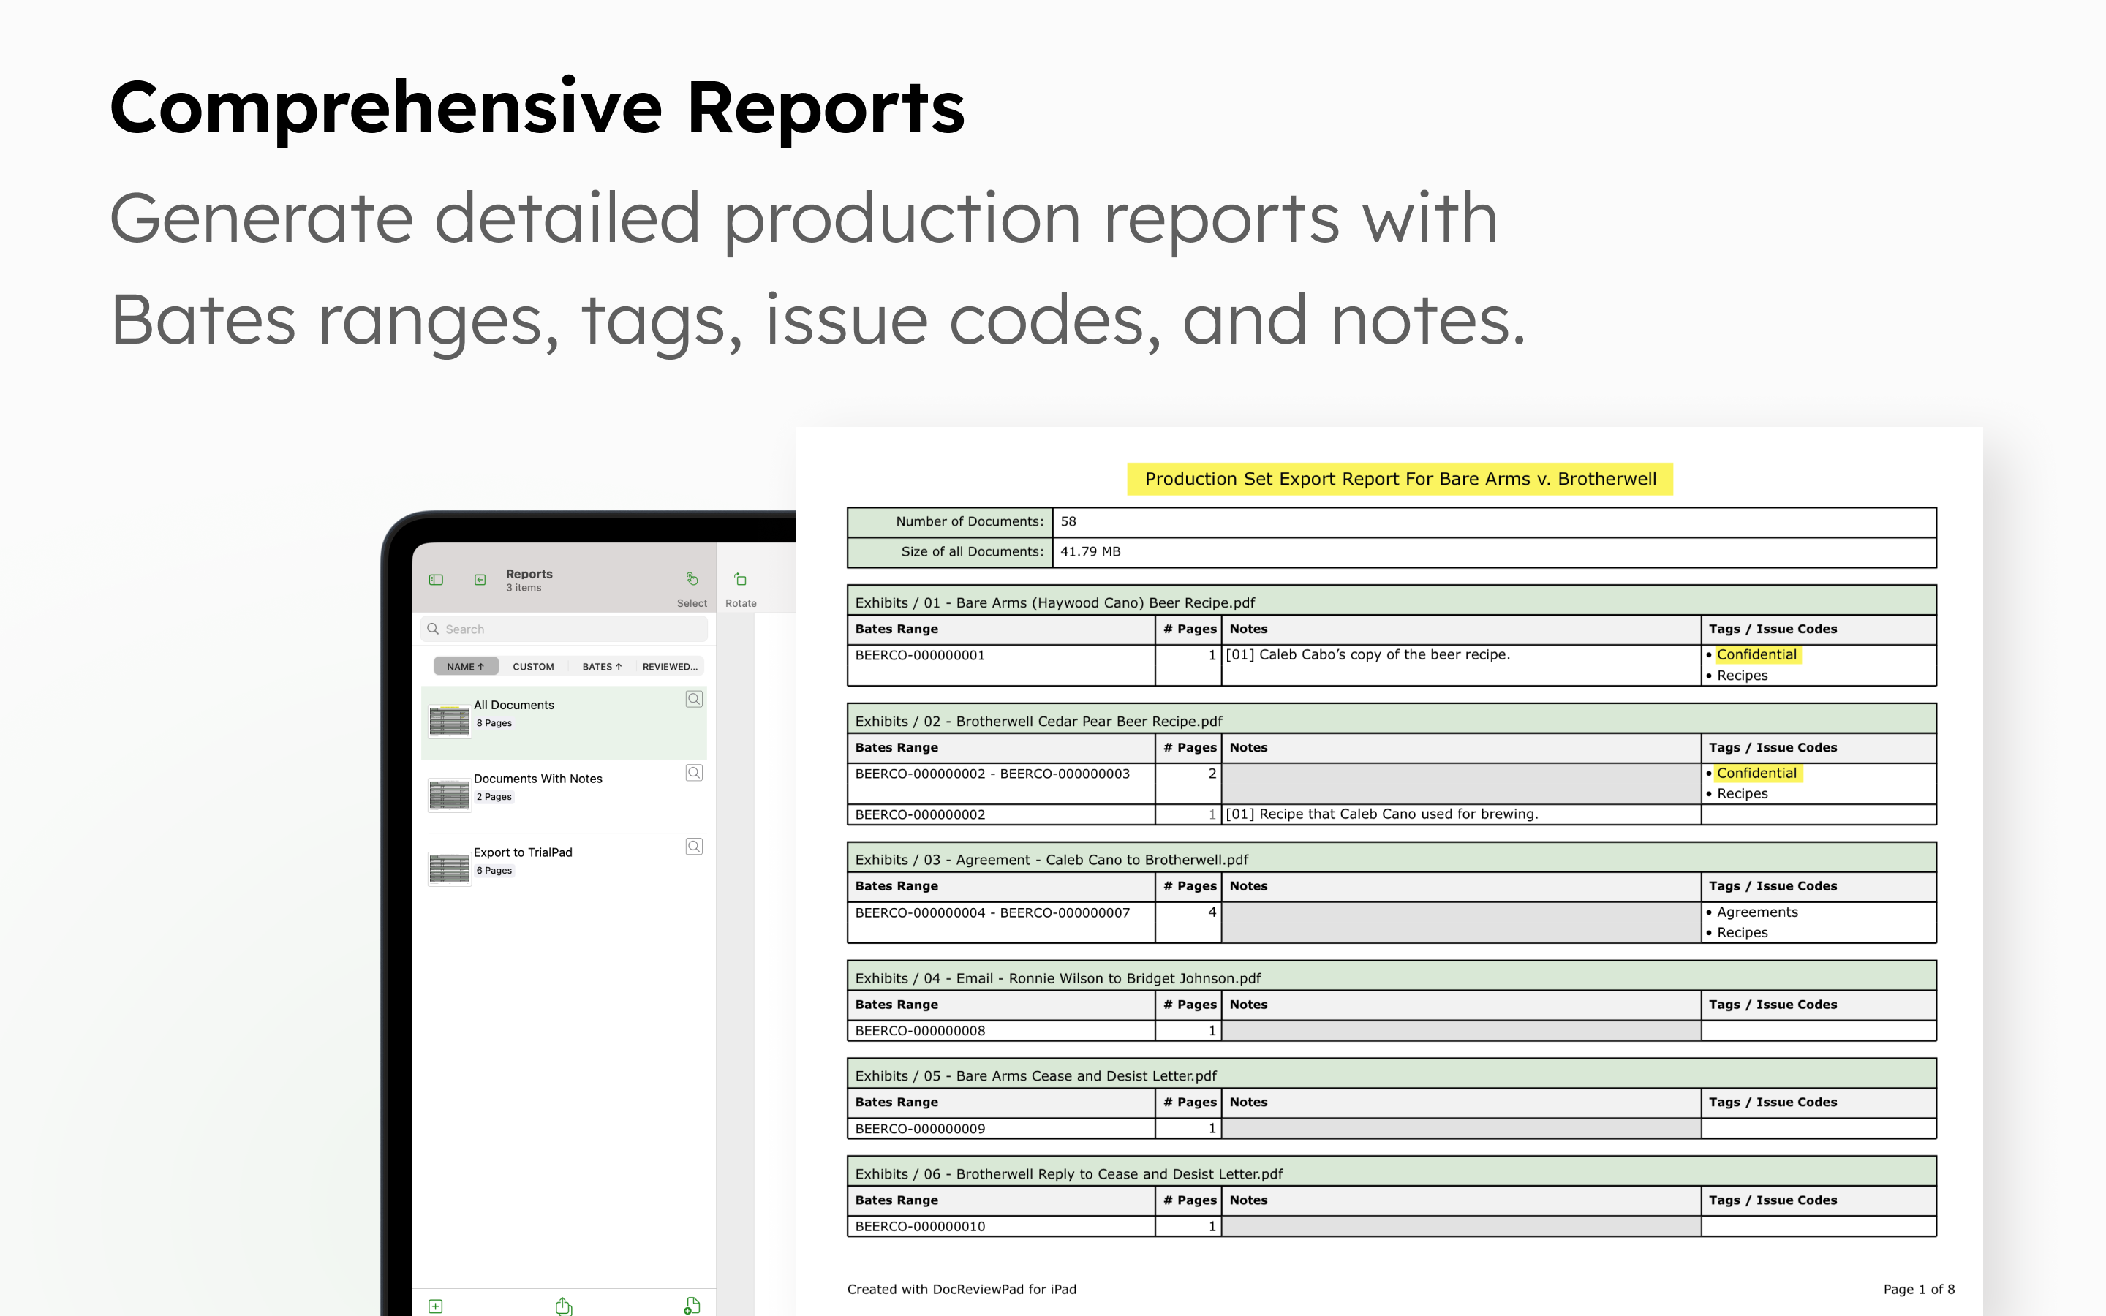Click the new document plus icon
The width and height of the screenshot is (2106, 1316).
point(692,1306)
